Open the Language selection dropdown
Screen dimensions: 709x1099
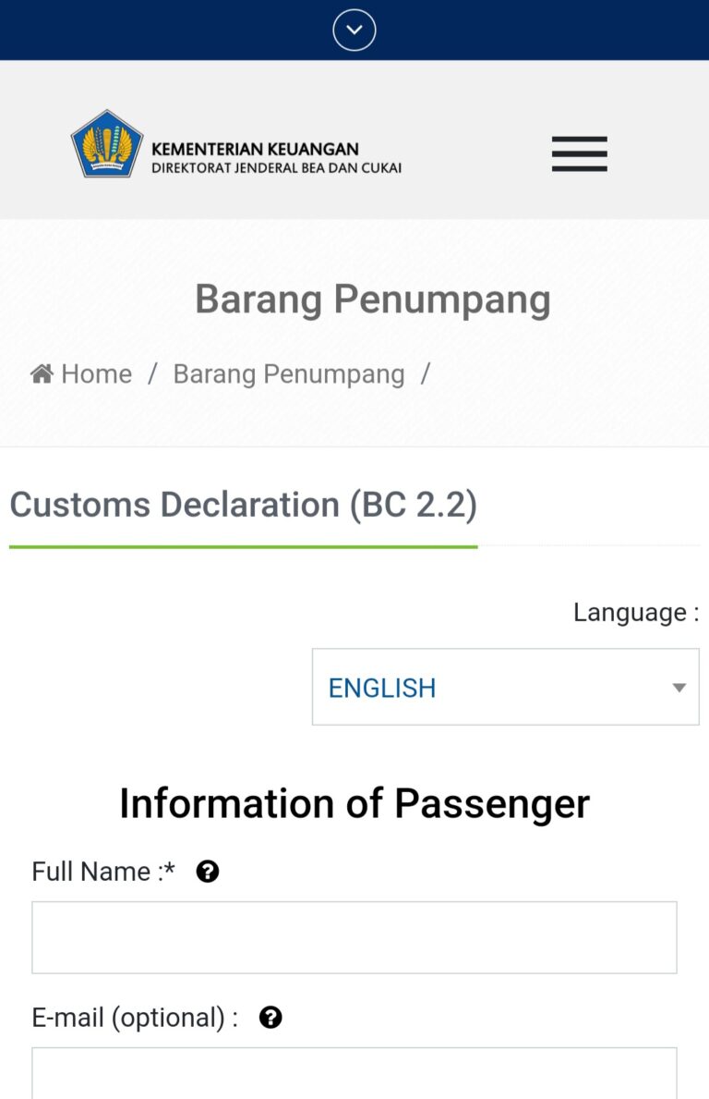pyautogui.click(x=505, y=687)
